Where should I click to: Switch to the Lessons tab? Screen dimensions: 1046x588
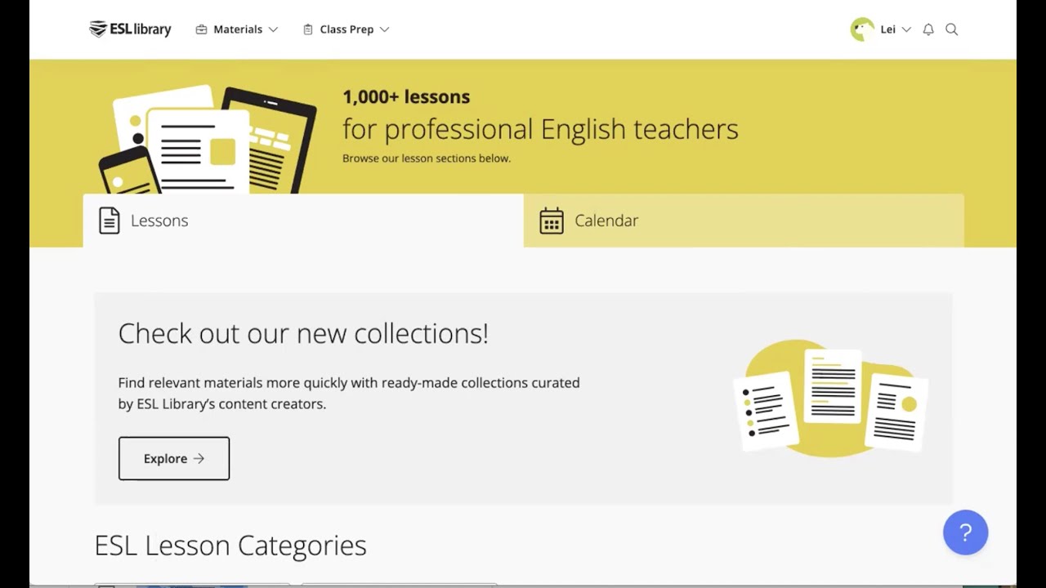pos(303,220)
